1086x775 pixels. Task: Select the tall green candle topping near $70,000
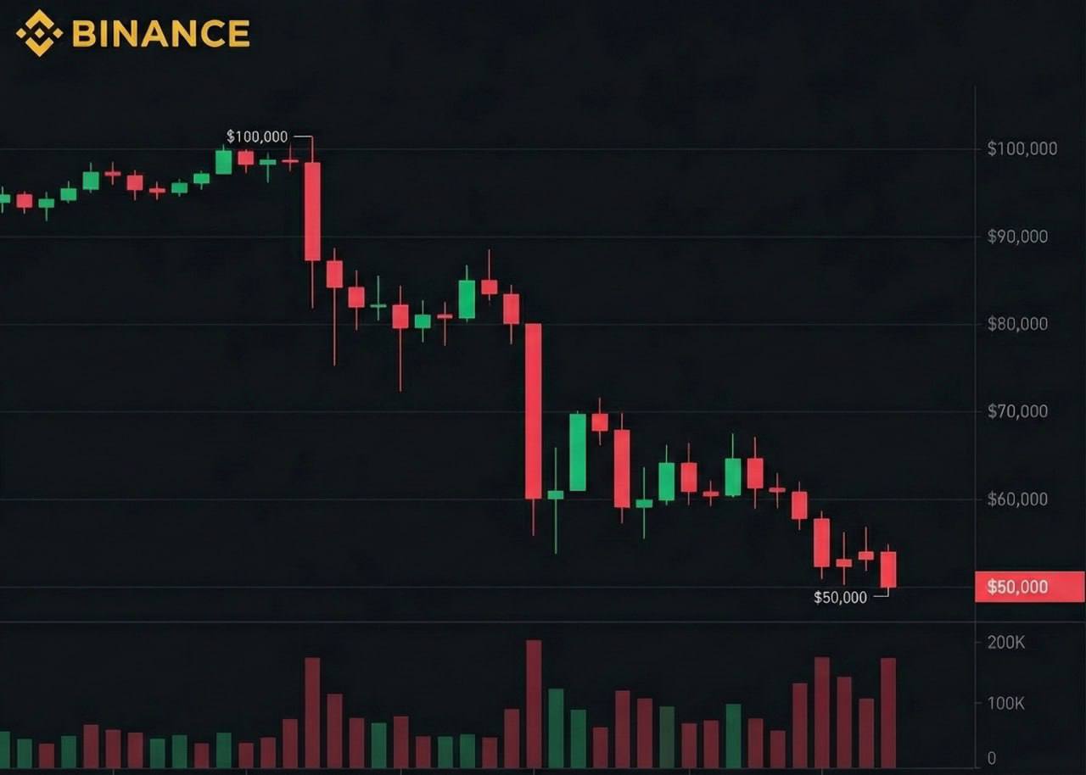coord(578,452)
